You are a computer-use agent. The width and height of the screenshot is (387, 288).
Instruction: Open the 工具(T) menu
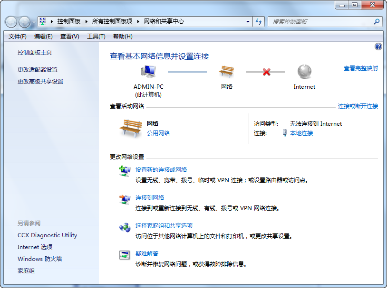96,37
